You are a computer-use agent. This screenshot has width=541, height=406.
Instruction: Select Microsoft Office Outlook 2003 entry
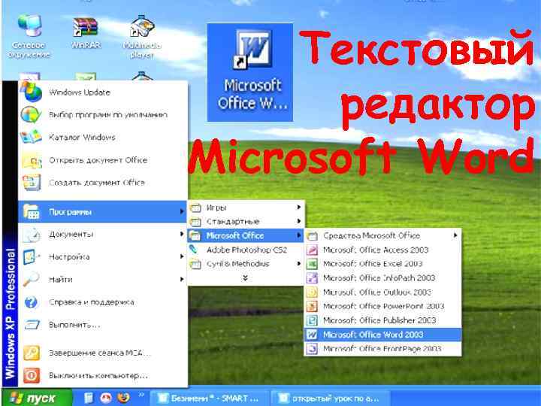[382, 292]
